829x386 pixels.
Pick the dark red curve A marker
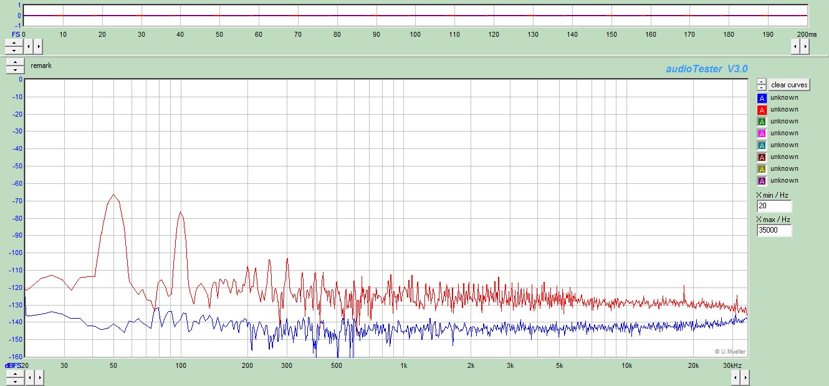tap(761, 157)
